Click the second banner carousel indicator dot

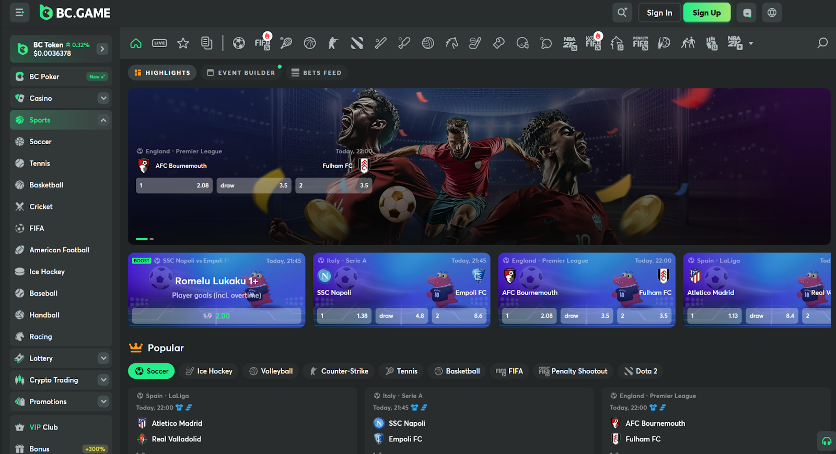pos(152,239)
